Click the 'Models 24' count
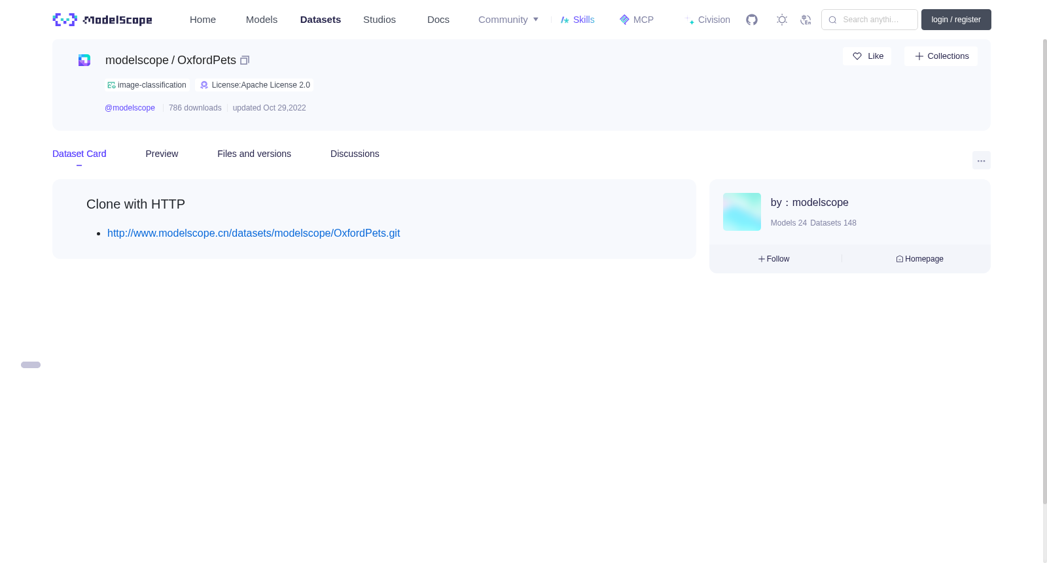1047x563 pixels. (789, 223)
